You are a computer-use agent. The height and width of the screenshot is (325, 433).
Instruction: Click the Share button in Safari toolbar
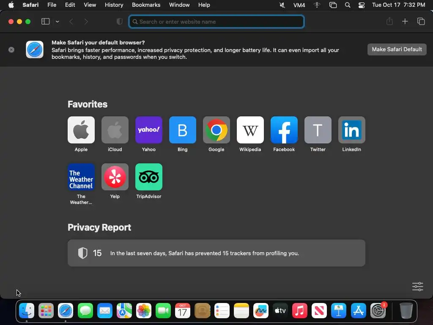point(389,21)
